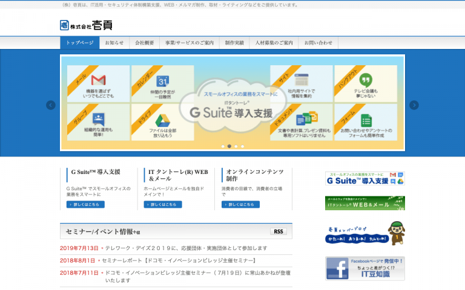Open the お知らせ menu item
Viewport: 465px width, 290px height.
[x=114, y=43]
